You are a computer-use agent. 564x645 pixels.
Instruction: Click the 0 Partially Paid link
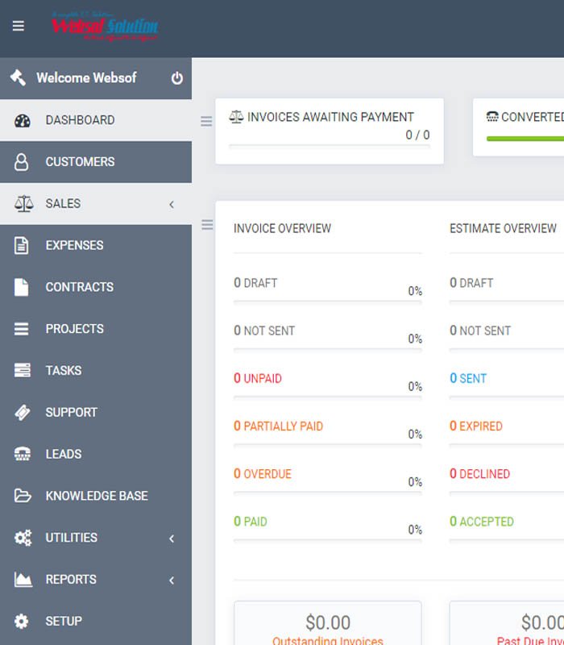[x=278, y=427]
